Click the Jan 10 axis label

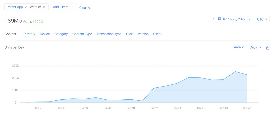[x=131, y=108]
